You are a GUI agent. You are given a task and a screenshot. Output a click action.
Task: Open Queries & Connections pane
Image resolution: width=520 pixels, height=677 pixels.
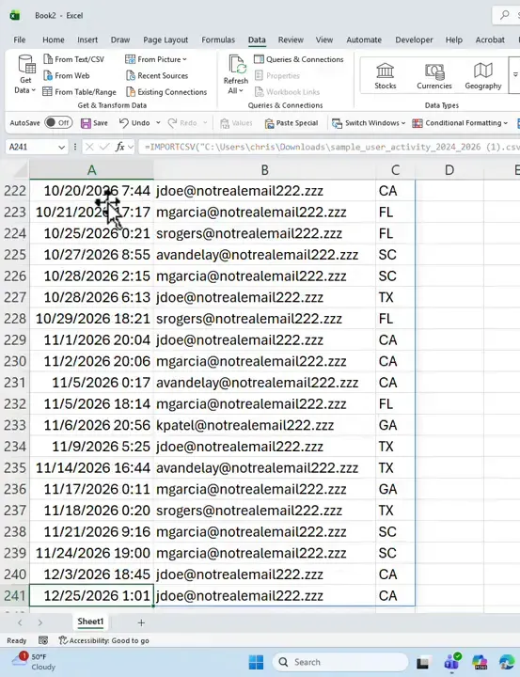pyautogui.click(x=299, y=59)
